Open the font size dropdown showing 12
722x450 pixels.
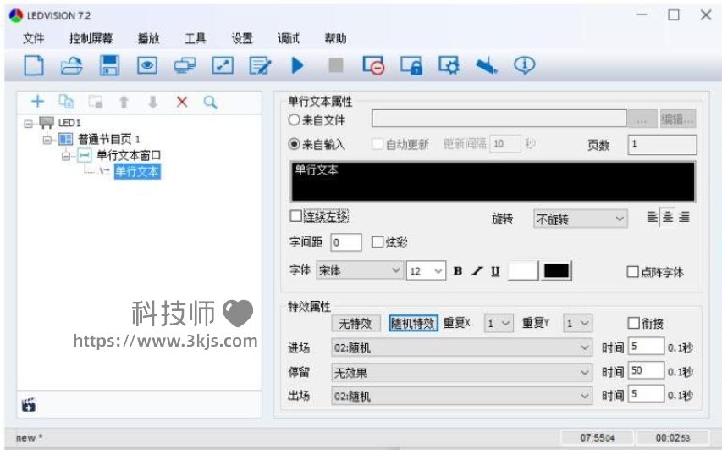426,270
